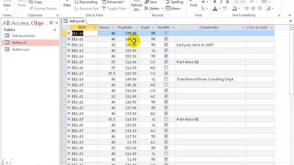Check the Health box for EE1-31
294x165 pixels.
pos(166,154)
